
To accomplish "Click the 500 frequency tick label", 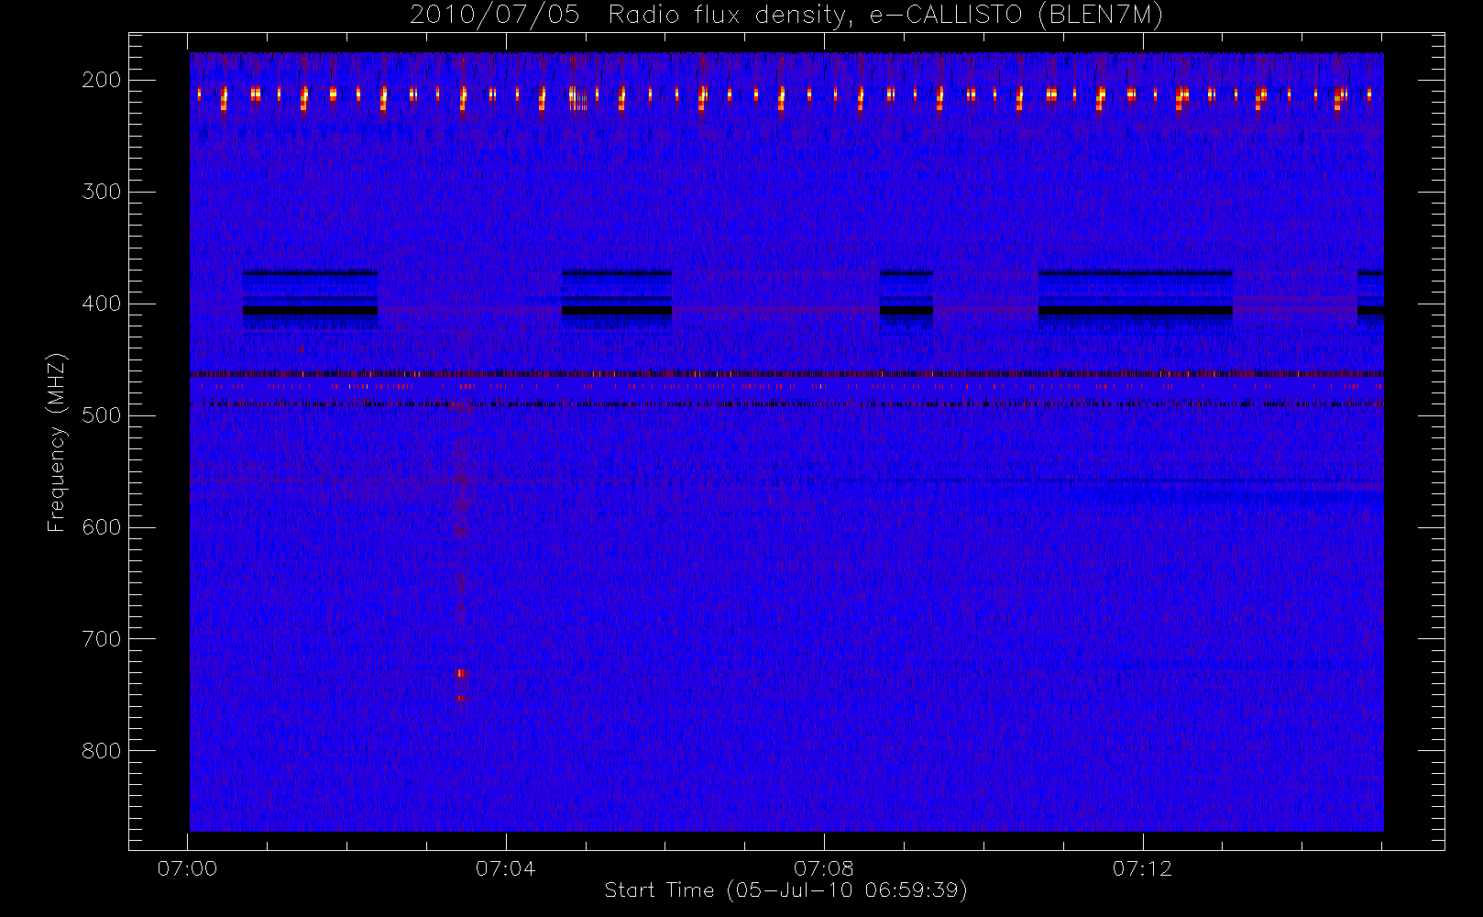I will tap(102, 415).
